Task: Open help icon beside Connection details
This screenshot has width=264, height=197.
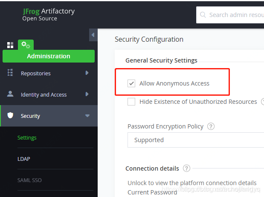Action: pos(186,168)
